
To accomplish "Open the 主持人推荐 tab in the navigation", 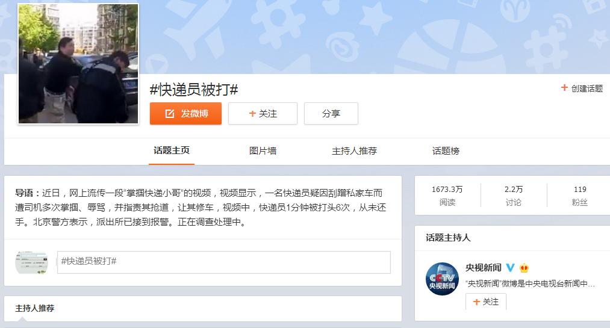I will pos(355,151).
